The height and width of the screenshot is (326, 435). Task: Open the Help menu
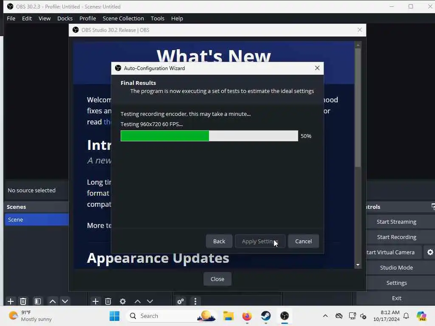click(177, 18)
